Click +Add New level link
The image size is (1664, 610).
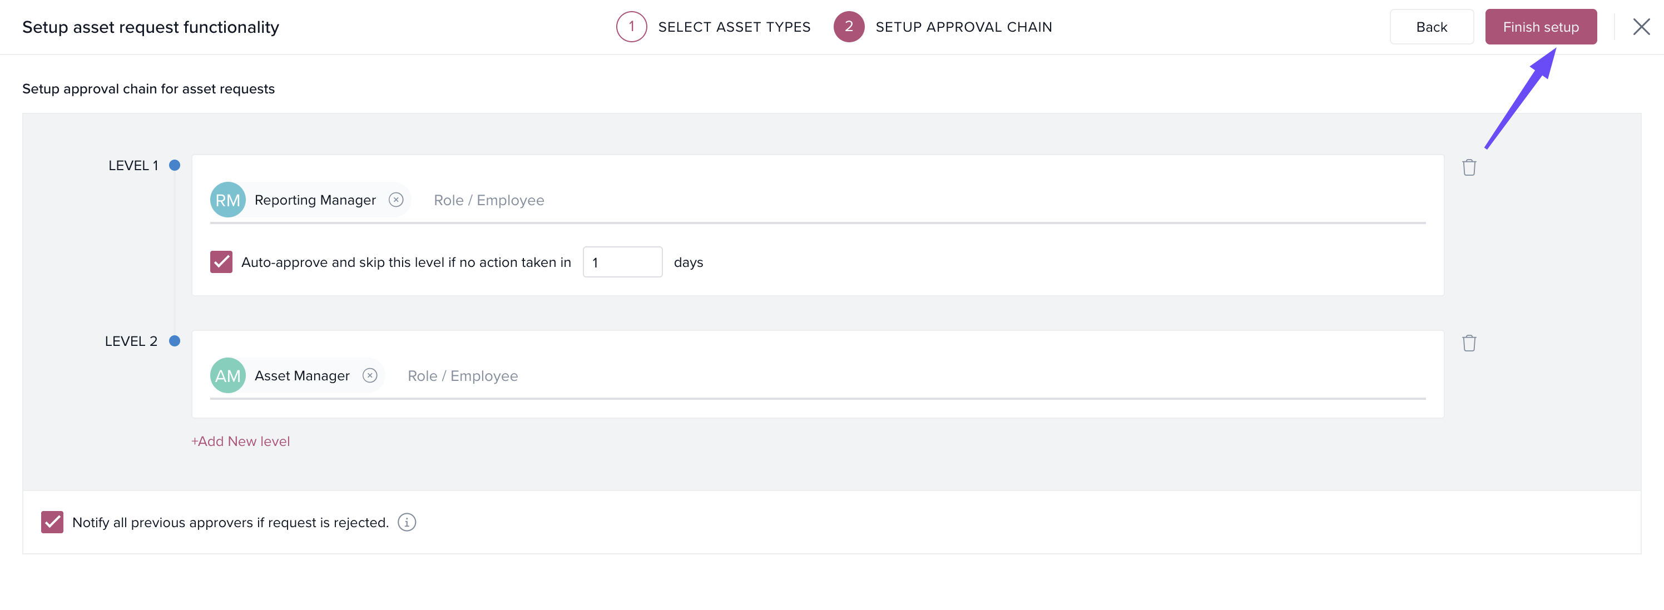click(x=240, y=442)
